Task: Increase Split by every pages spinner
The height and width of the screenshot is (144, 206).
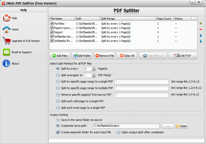Action: click(94, 68)
